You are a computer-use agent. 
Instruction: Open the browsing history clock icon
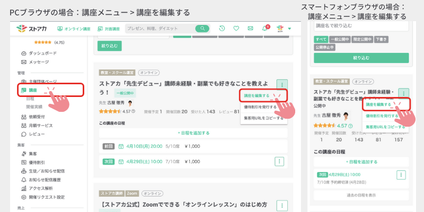pos(222,29)
